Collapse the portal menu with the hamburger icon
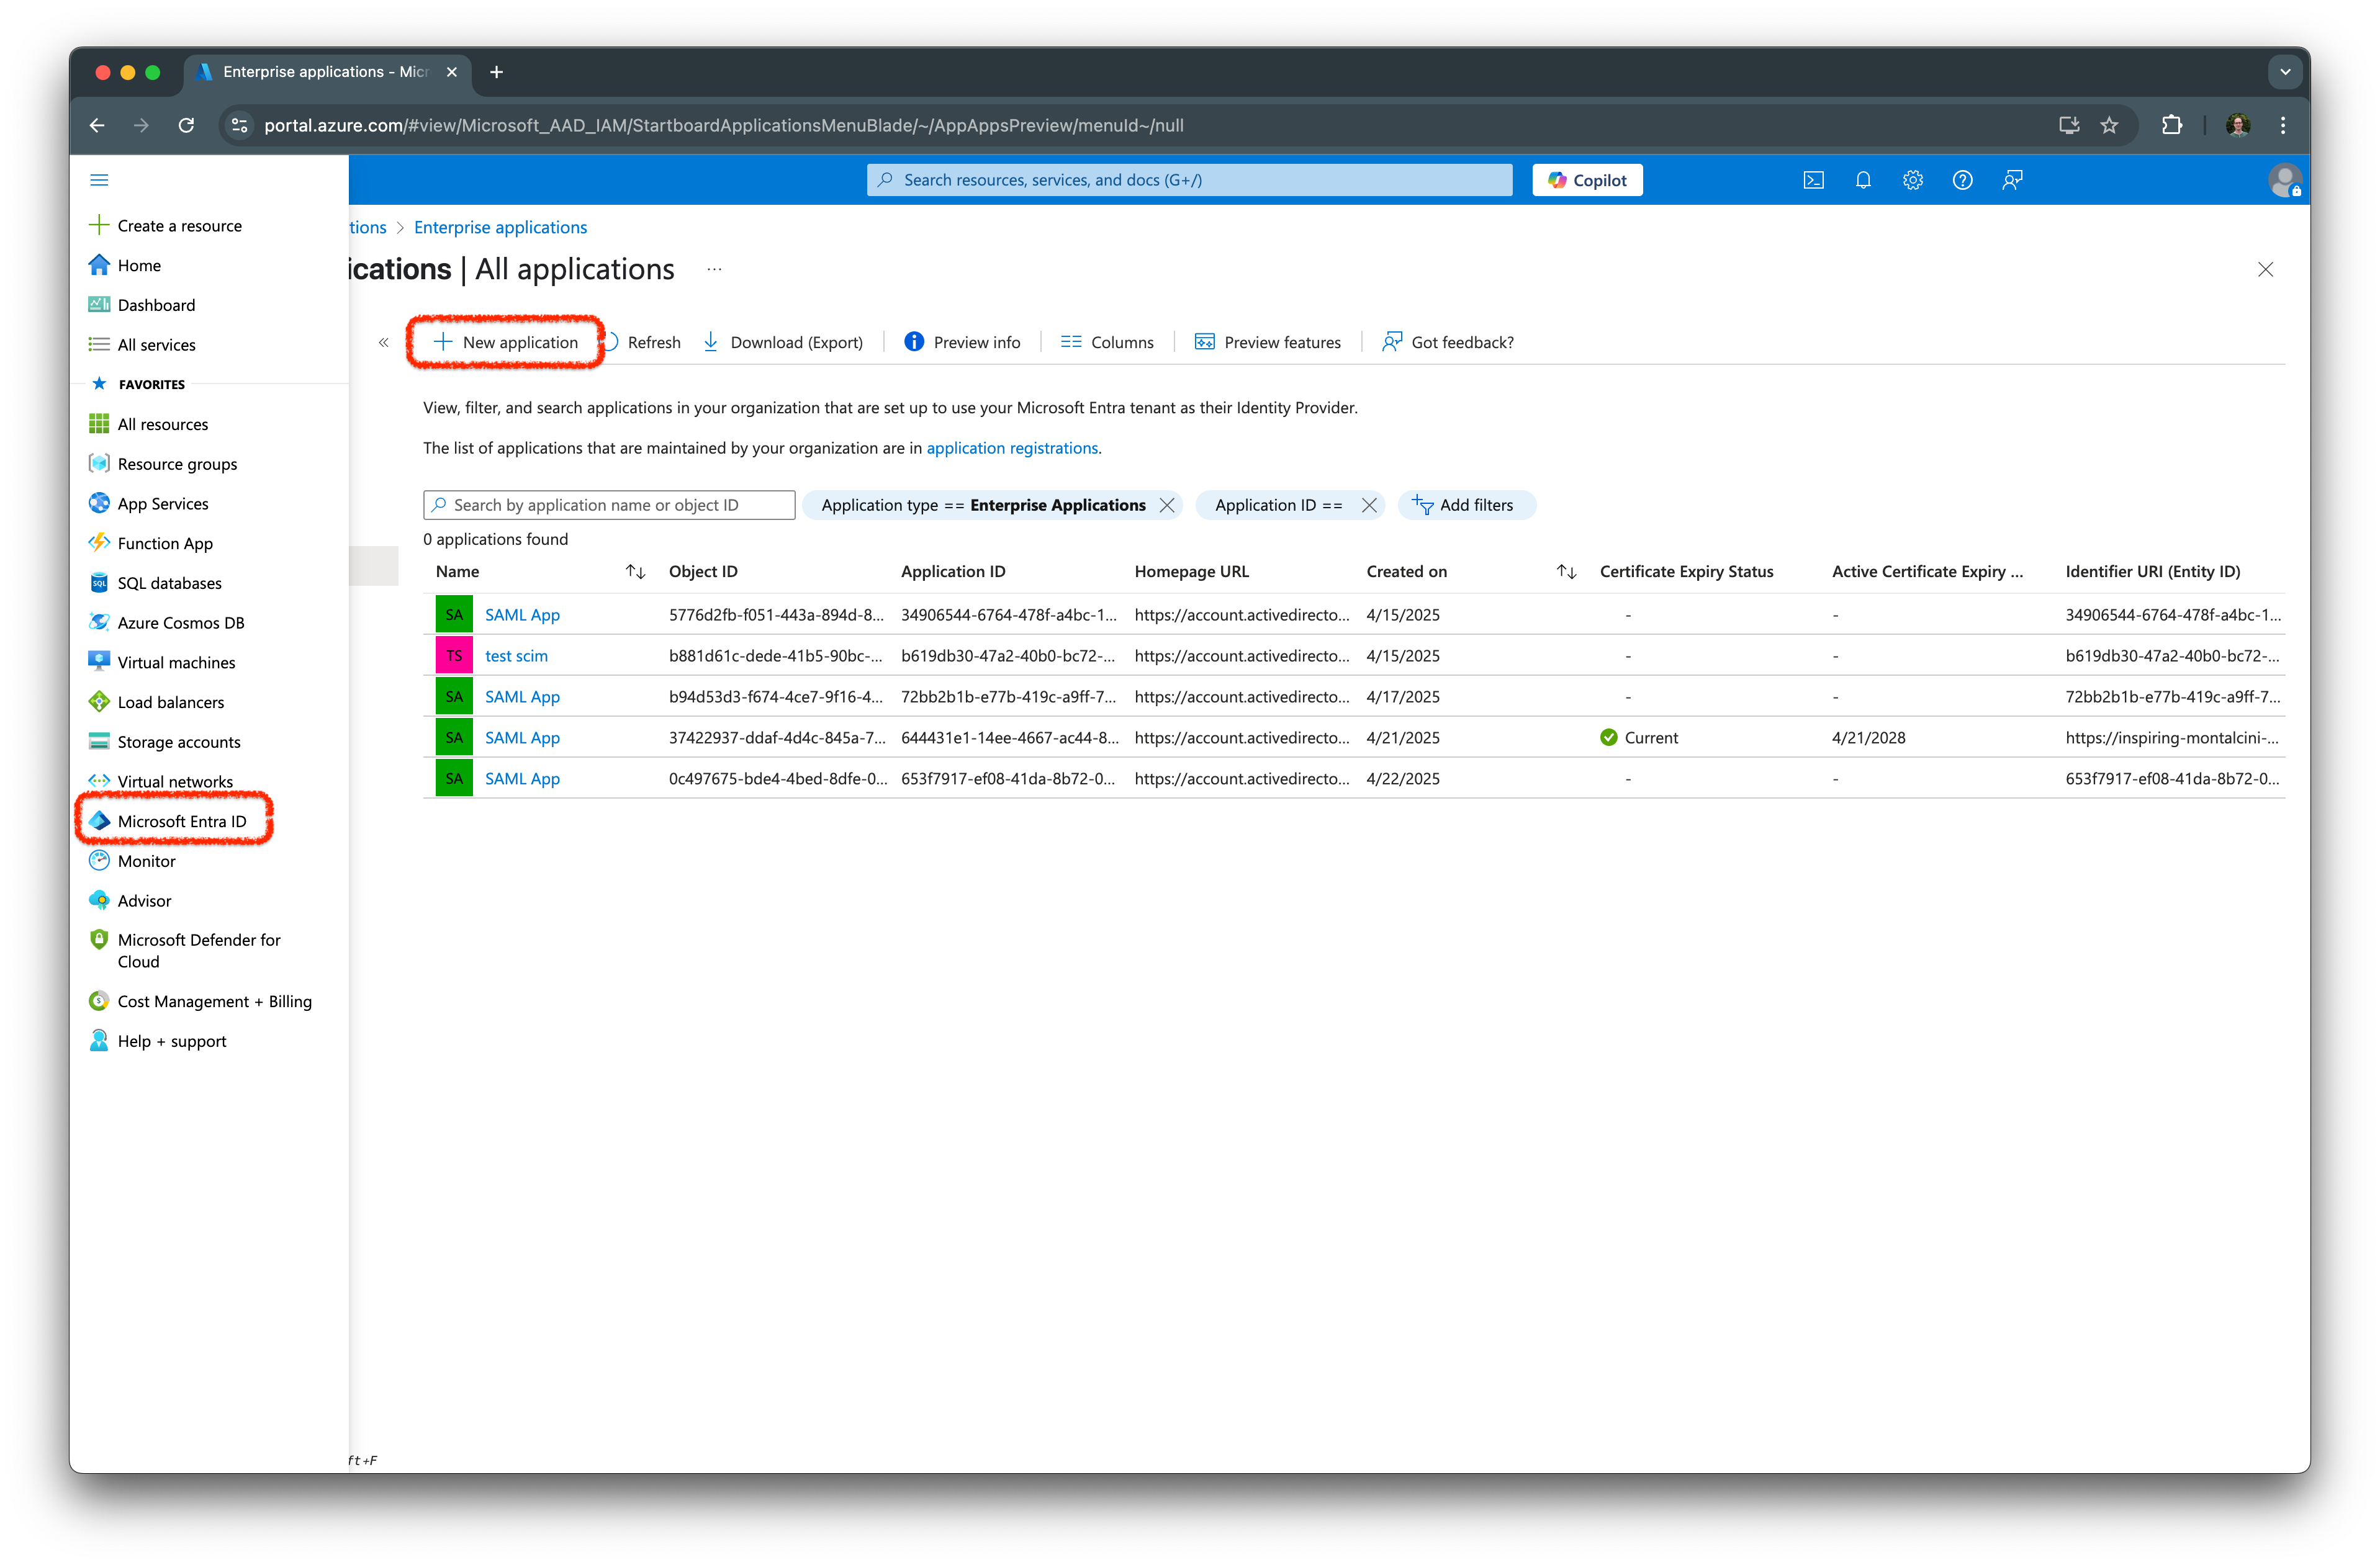The width and height of the screenshot is (2380, 1565). click(99, 179)
